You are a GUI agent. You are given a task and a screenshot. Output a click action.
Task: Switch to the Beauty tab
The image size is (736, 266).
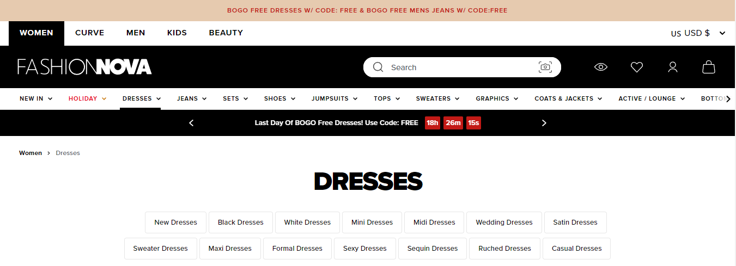pyautogui.click(x=226, y=33)
